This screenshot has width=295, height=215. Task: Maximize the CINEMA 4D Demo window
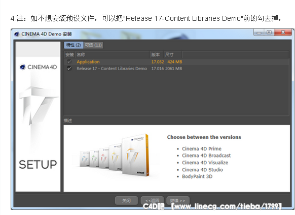[269, 33]
